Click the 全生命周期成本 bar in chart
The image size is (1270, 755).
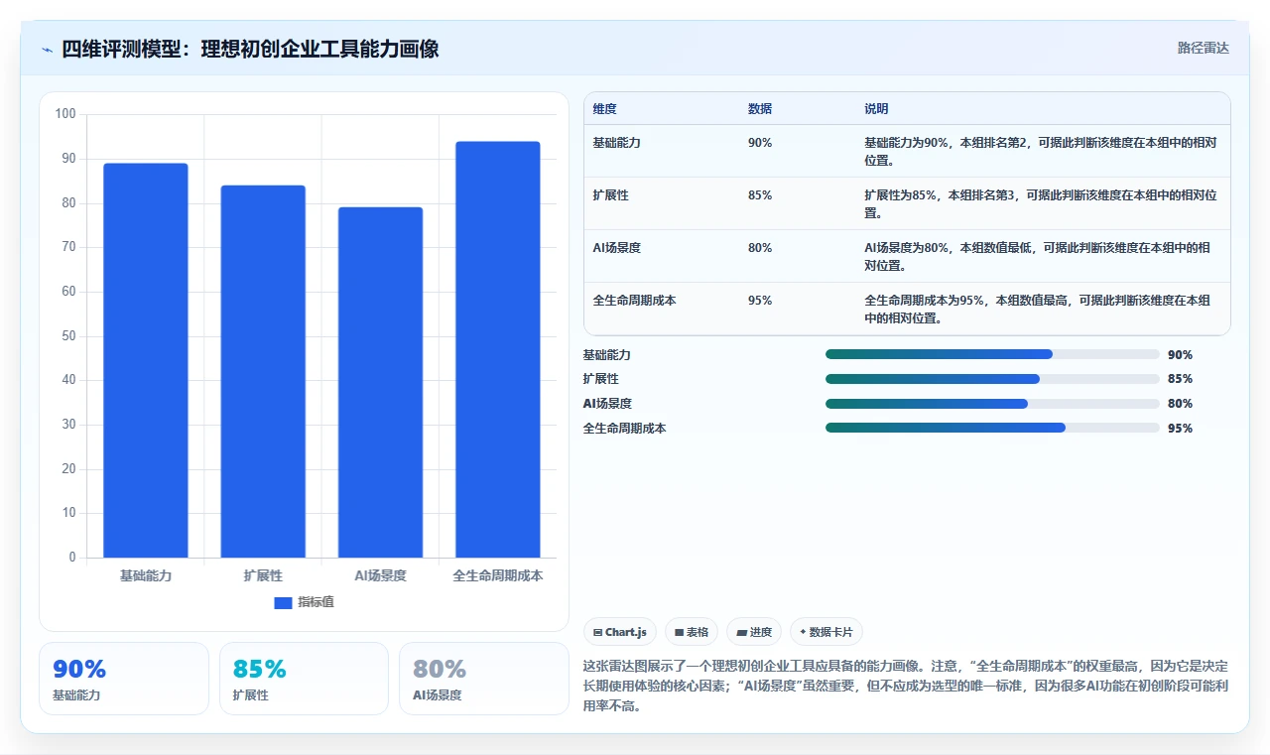click(x=498, y=349)
